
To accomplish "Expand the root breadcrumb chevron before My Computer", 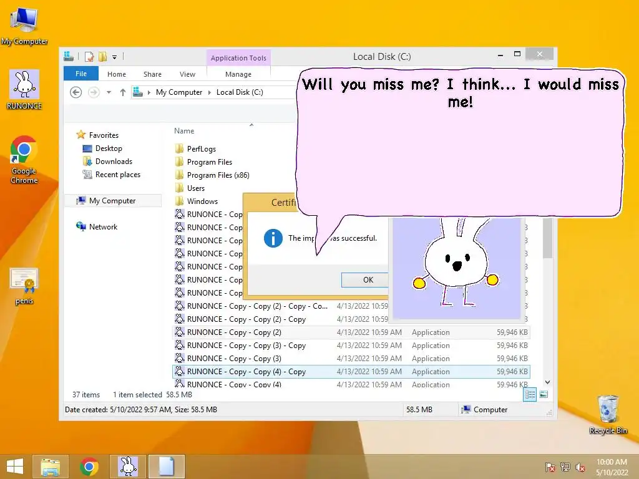I will [x=149, y=92].
